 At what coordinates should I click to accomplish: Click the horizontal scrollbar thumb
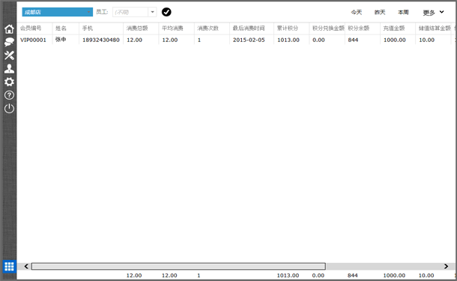click(x=178, y=266)
